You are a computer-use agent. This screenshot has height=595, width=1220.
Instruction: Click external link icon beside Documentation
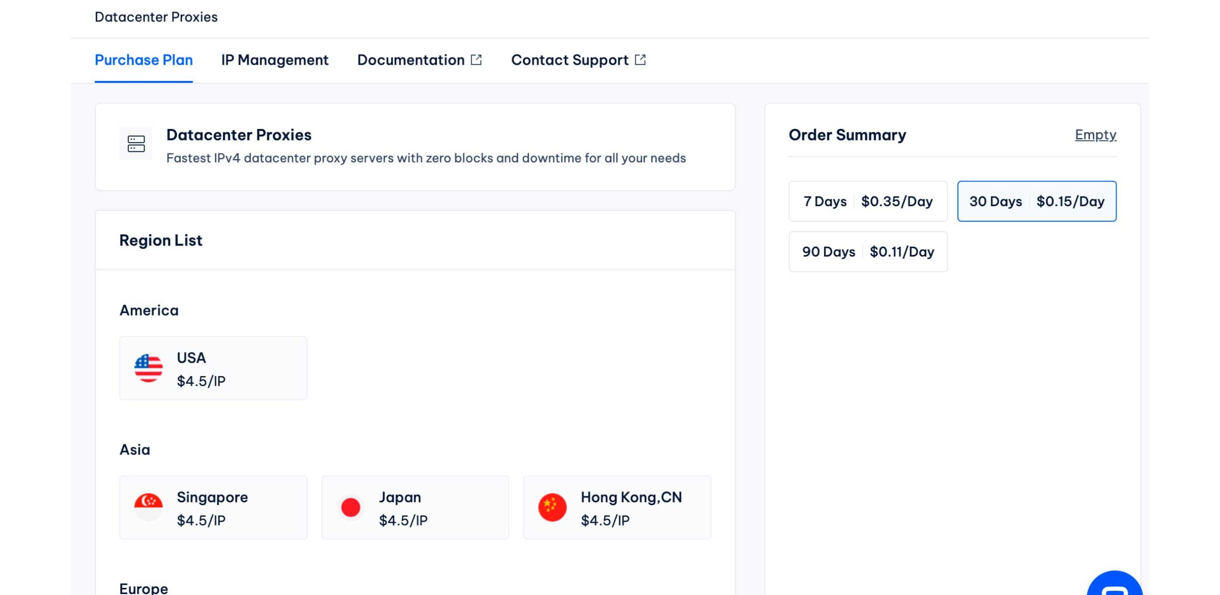pyautogui.click(x=476, y=60)
